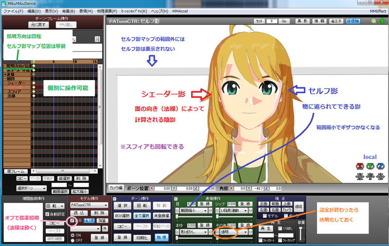Viewport: 389px width, 246px height.
Task: Expand the +表情 timeline group
Action: (x=9, y=74)
